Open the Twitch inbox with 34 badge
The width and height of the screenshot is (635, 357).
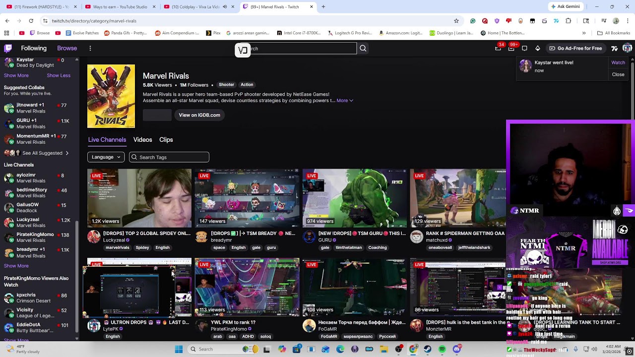pyautogui.click(x=498, y=48)
